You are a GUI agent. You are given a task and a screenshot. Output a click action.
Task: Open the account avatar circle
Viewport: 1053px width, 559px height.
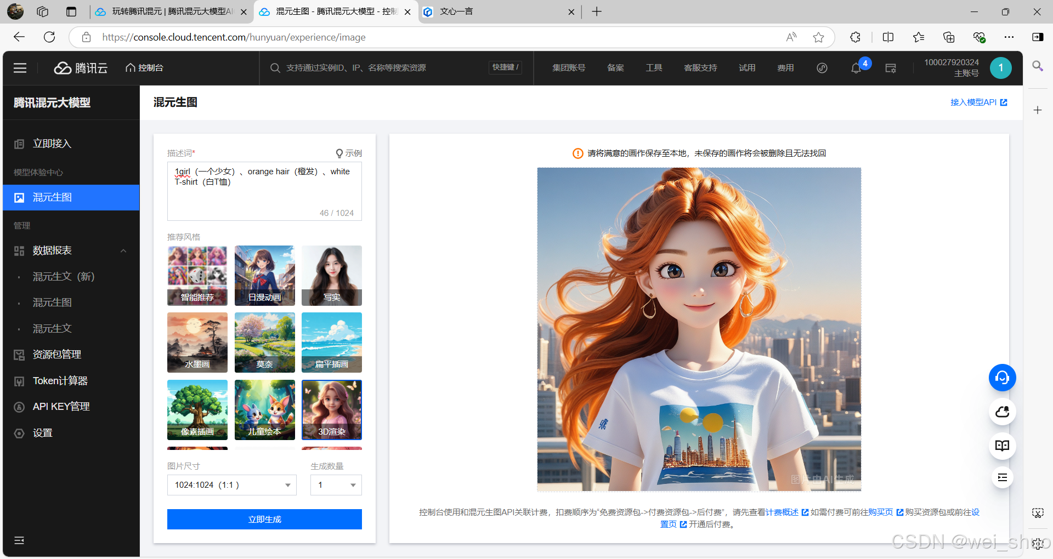click(1001, 68)
